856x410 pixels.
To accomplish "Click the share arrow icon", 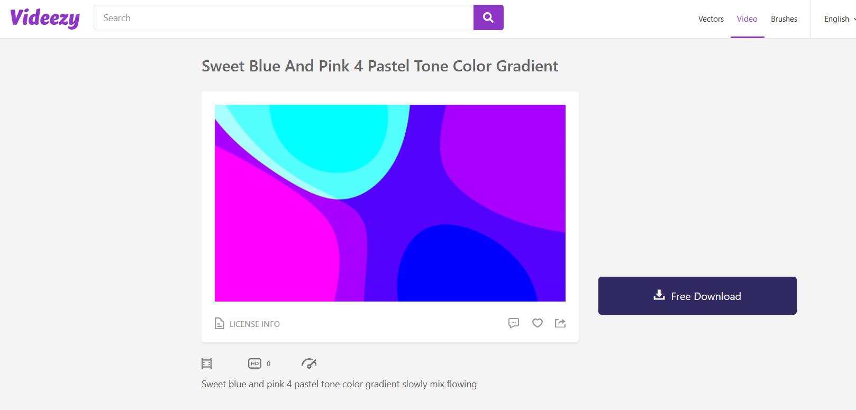I will click(560, 323).
